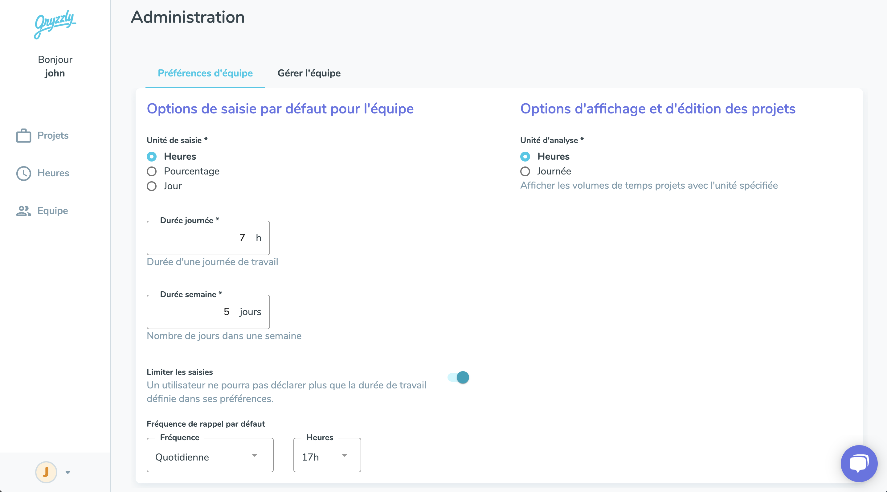Select Jour as unité de saisie

click(152, 186)
